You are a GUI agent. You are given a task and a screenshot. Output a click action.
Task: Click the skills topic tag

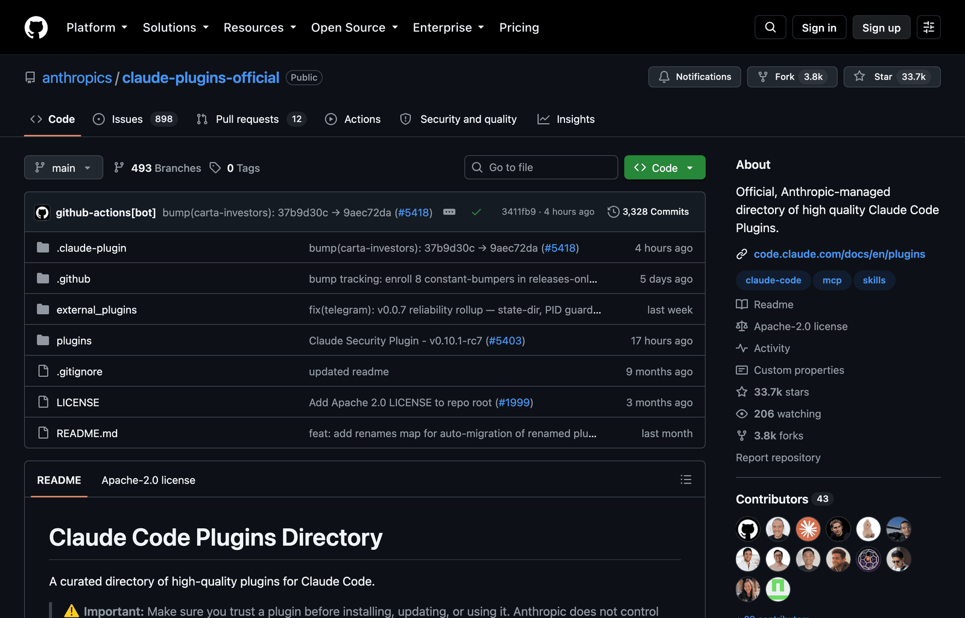point(875,280)
